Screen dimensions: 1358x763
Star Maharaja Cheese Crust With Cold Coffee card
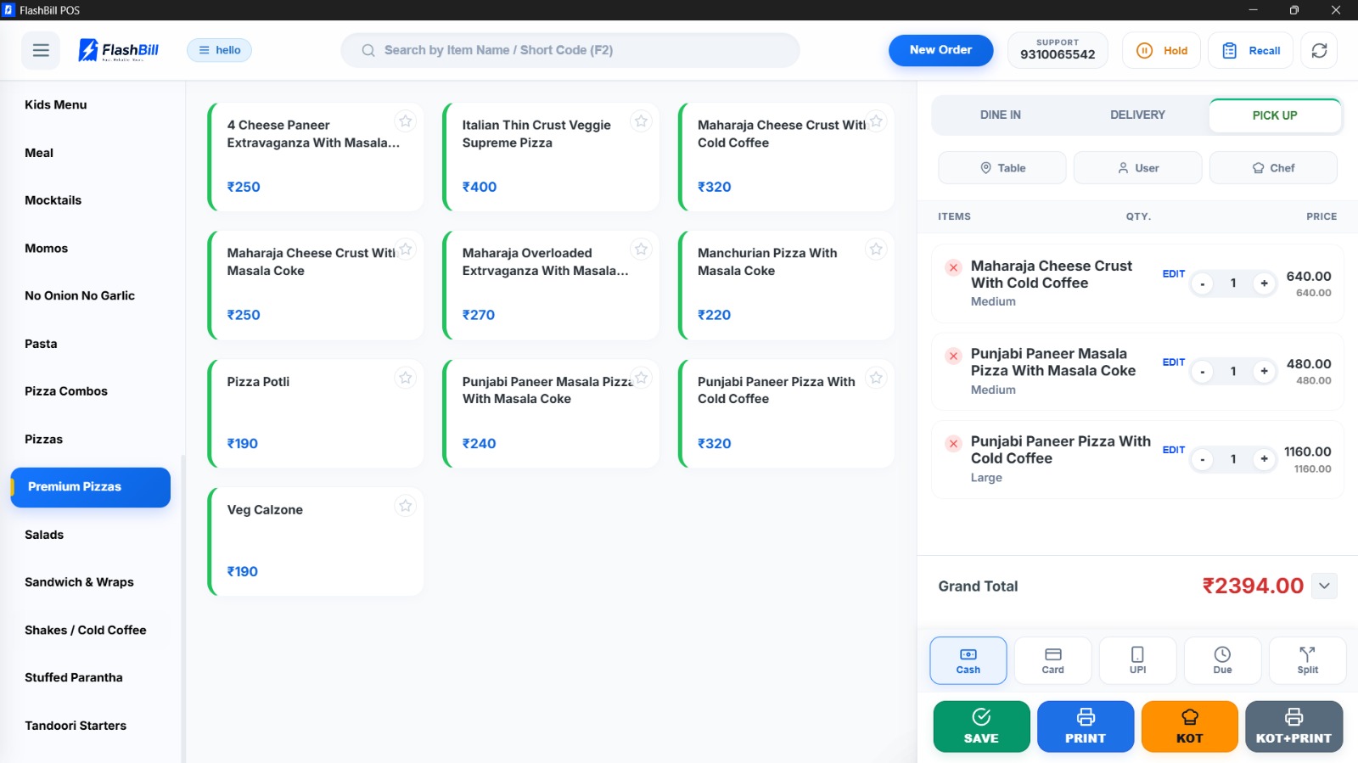point(876,121)
